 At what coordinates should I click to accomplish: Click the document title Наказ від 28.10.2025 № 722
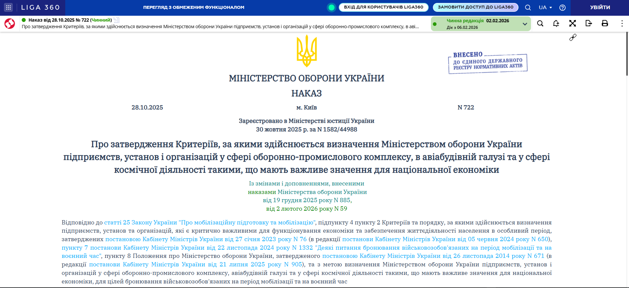pos(59,20)
